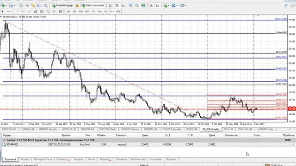
Task: Tile chart windows icon
Action: tap(143, 6)
